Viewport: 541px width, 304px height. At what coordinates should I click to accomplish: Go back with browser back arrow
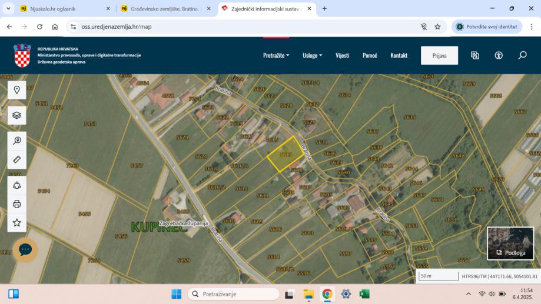tap(9, 26)
